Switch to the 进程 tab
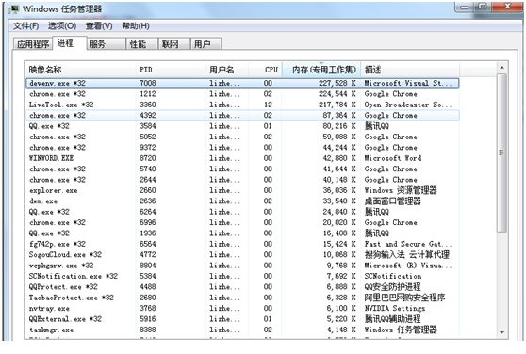 coord(69,43)
